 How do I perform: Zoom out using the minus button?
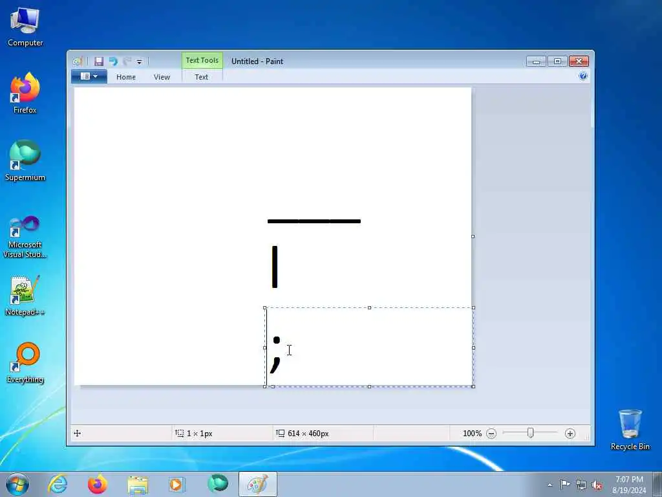coord(491,434)
